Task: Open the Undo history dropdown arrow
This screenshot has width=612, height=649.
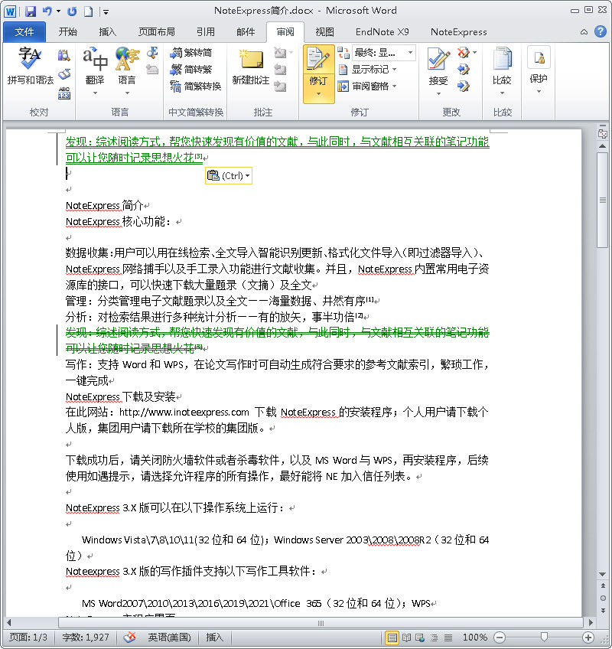Action: 58,11
